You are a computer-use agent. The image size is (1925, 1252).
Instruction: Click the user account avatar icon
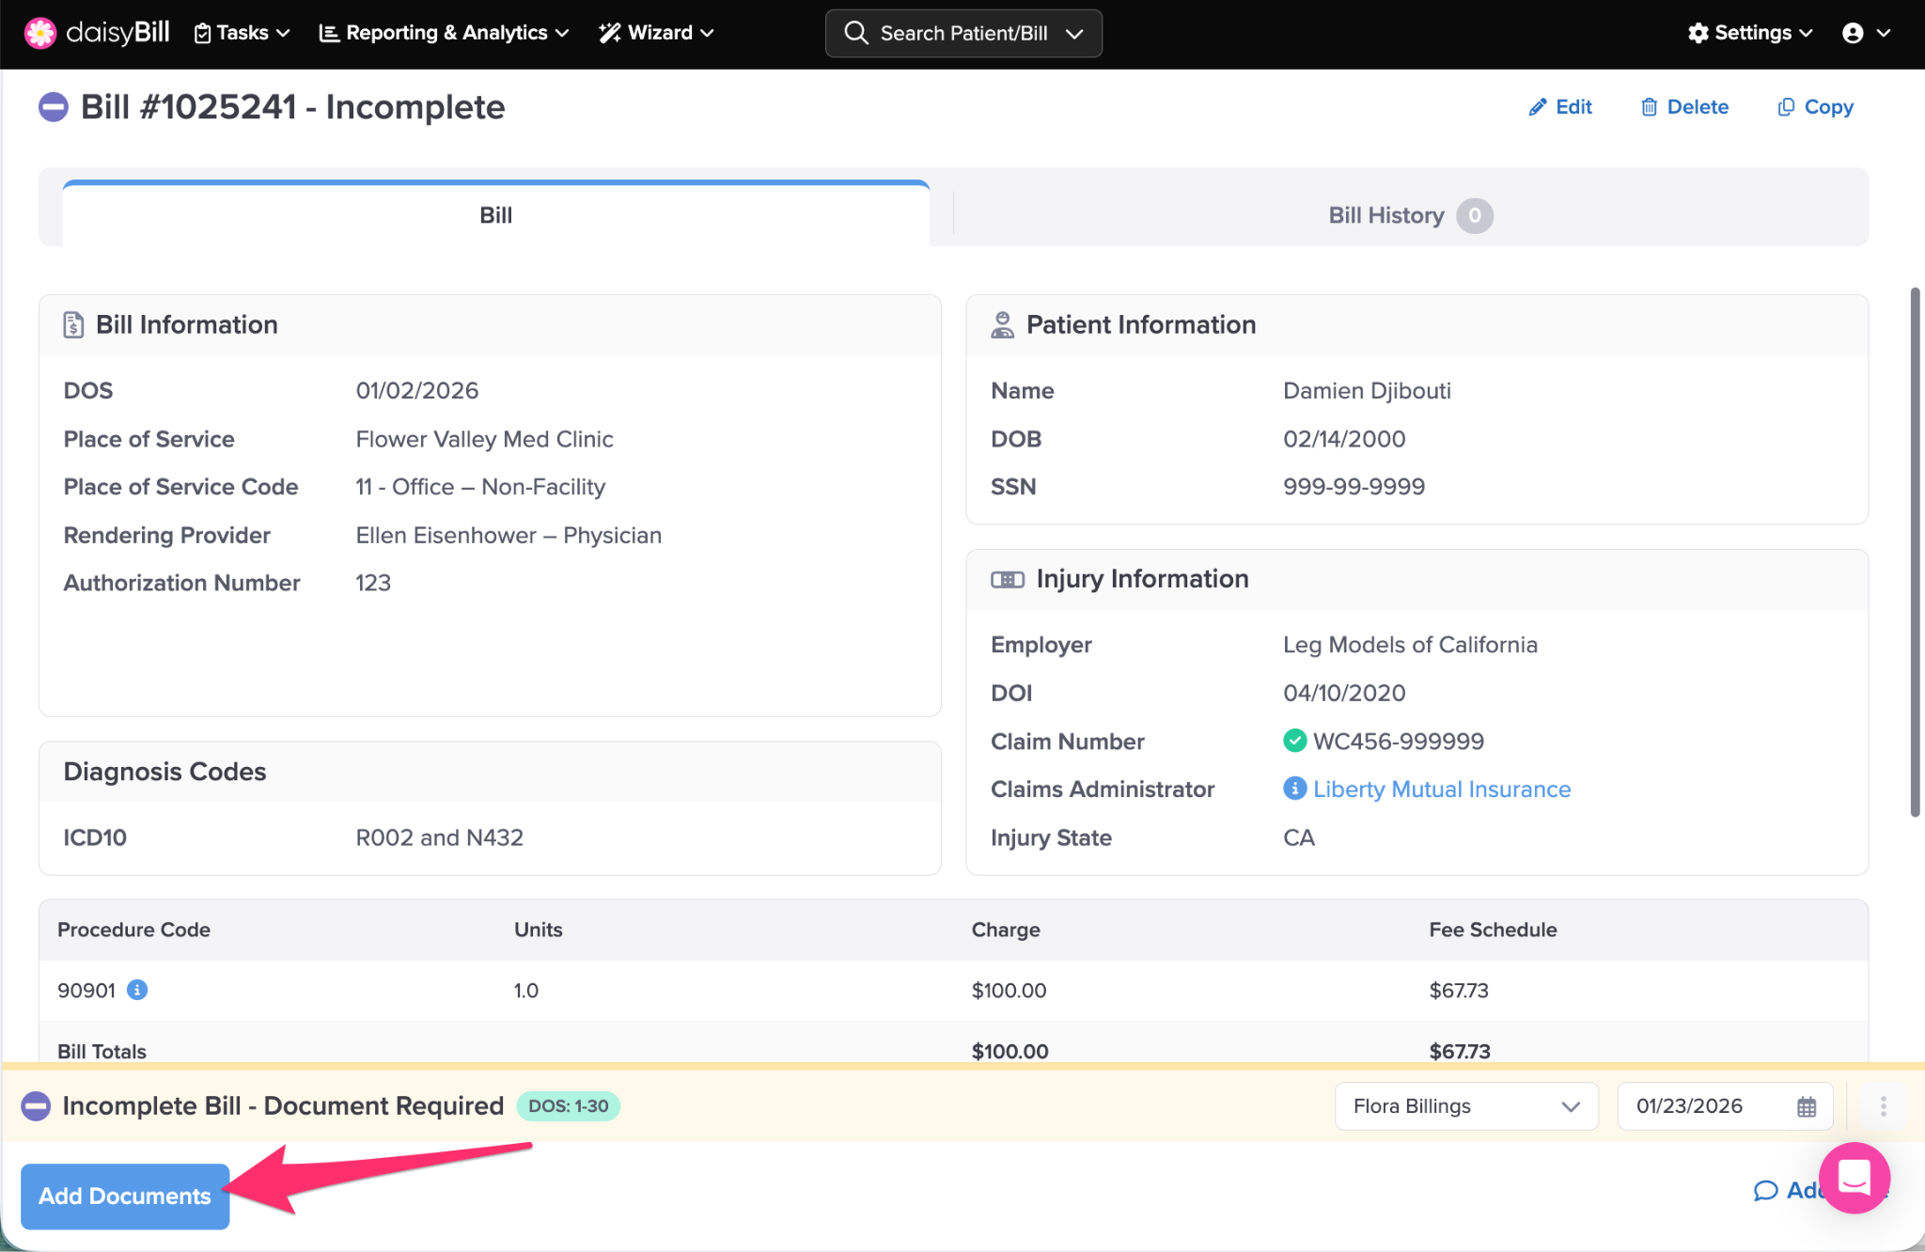pyautogui.click(x=1853, y=33)
